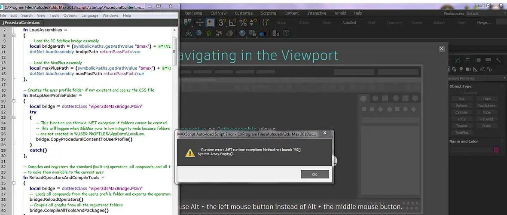Click the rendered frame window teapot icon
507x215 pixels.
[x=263, y=33]
